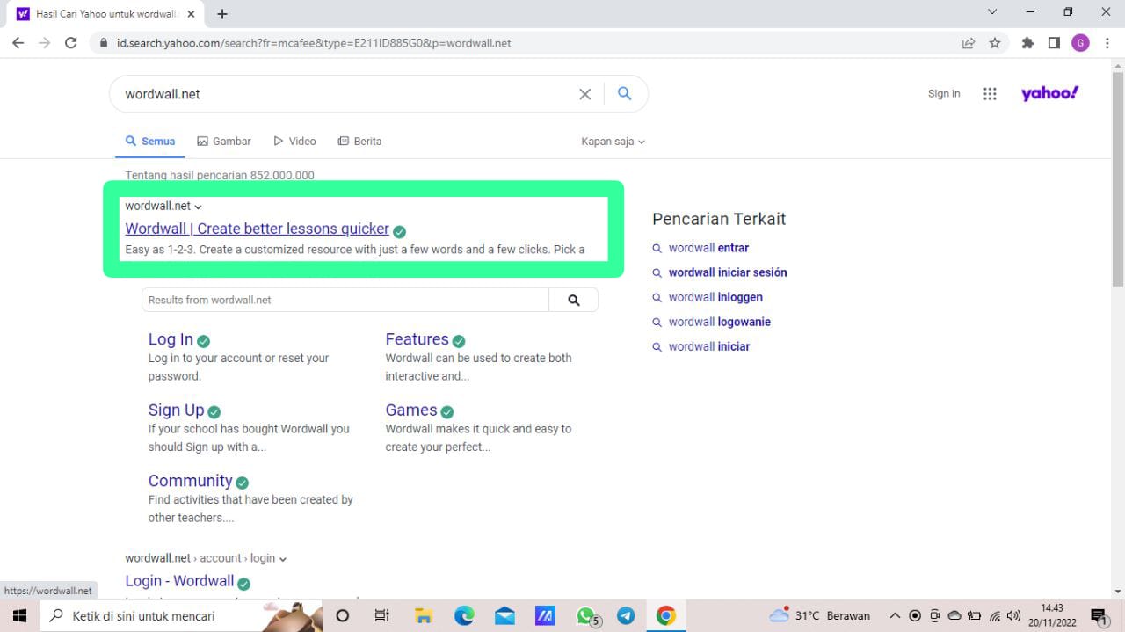Expand the wordwall.net result options arrow
The width and height of the screenshot is (1125, 632).
point(198,207)
